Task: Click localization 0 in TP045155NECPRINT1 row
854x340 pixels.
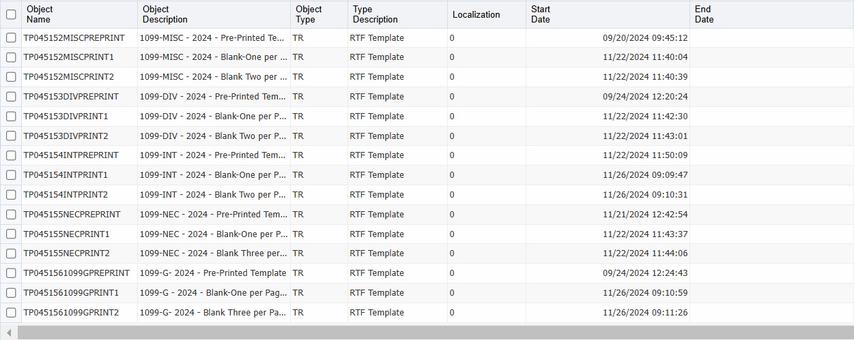Action: 452,234
